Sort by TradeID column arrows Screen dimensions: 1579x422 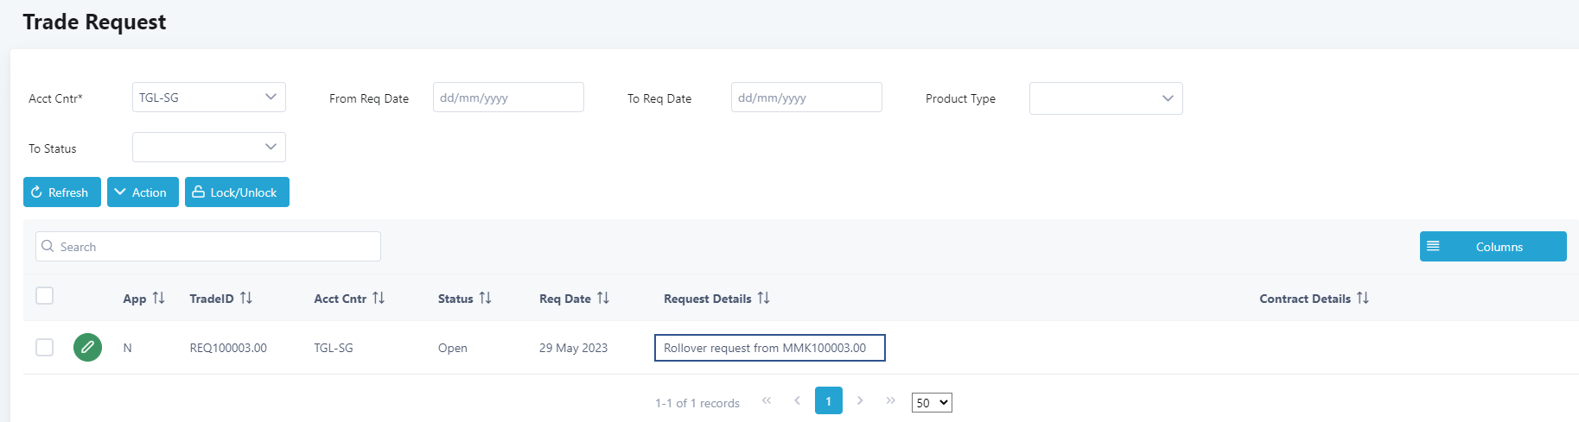(246, 298)
